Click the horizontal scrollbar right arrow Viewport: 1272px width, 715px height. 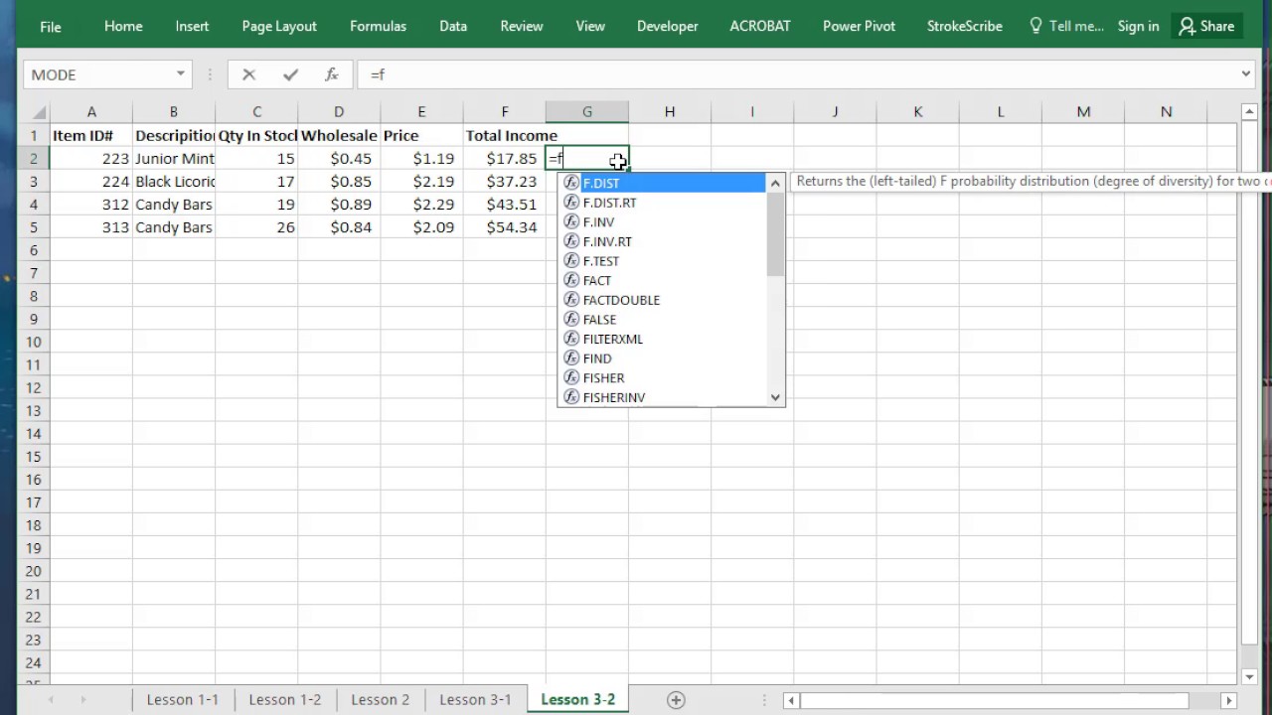tap(1228, 700)
